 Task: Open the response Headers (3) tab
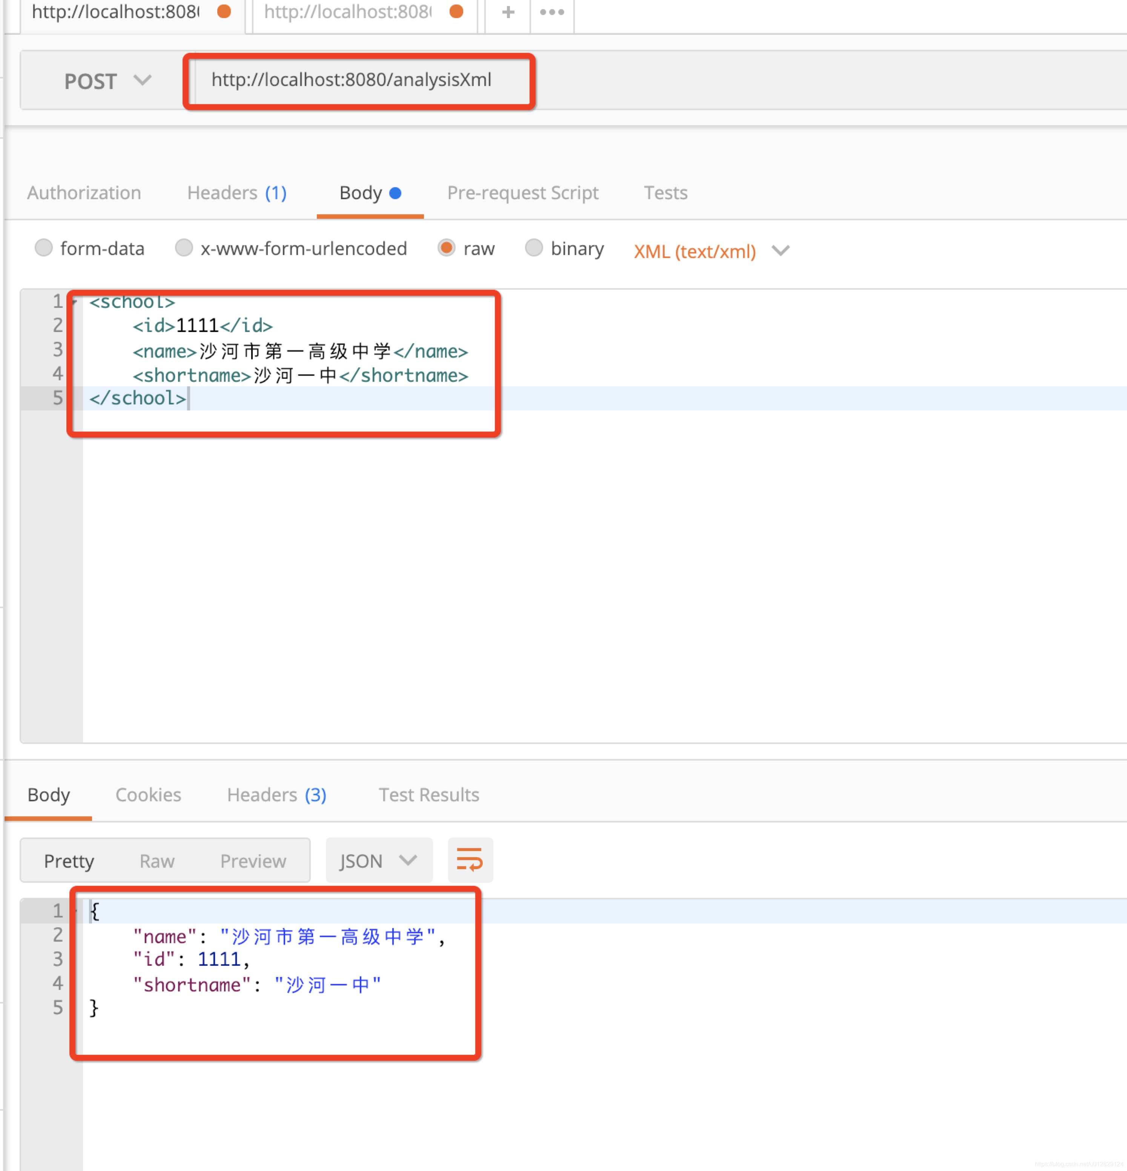tap(276, 794)
